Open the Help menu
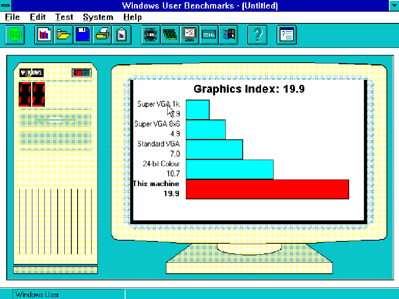Image resolution: width=399 pixels, height=299 pixels. (x=132, y=17)
